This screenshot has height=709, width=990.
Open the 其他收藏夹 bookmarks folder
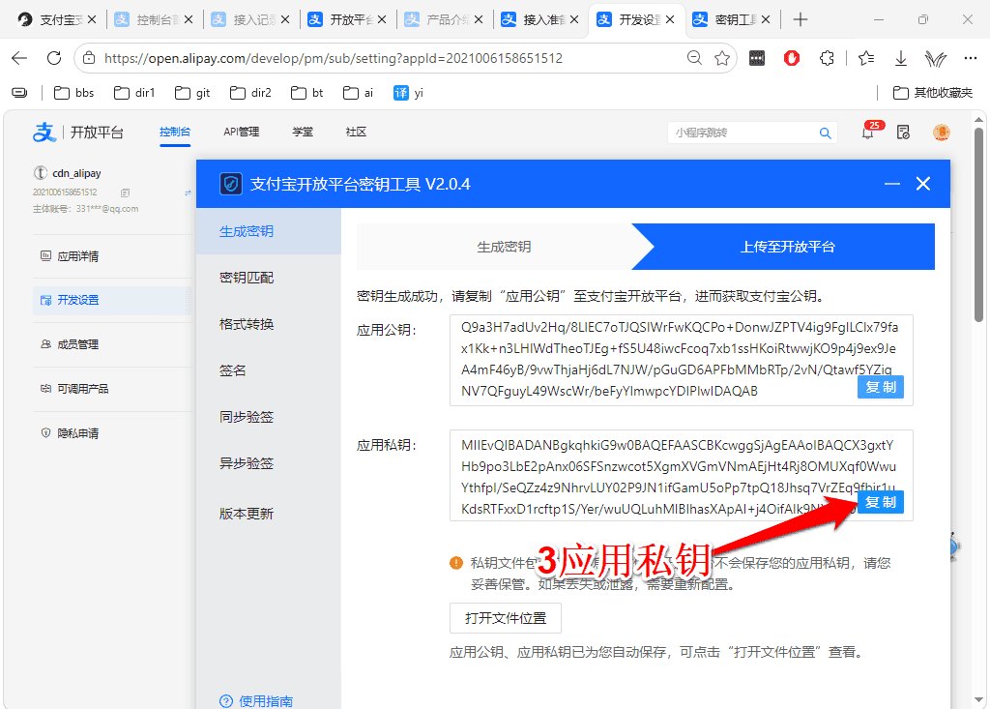point(933,93)
